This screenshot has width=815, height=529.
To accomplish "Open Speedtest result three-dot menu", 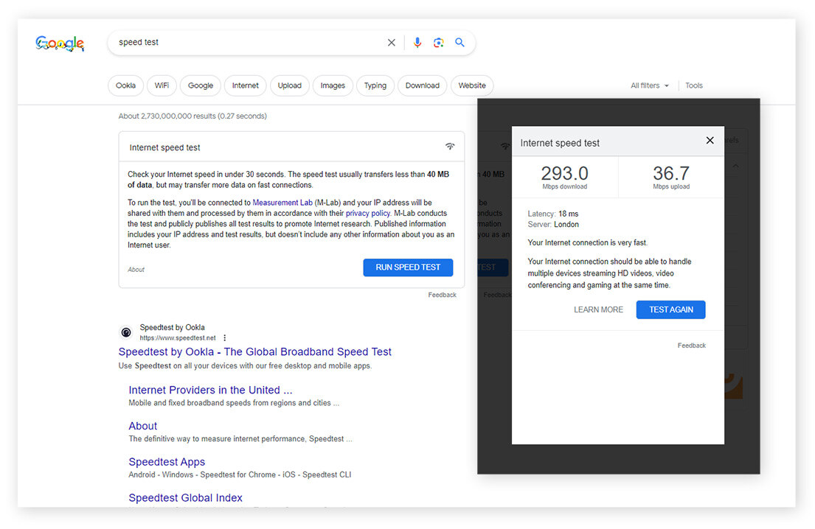I will (225, 337).
